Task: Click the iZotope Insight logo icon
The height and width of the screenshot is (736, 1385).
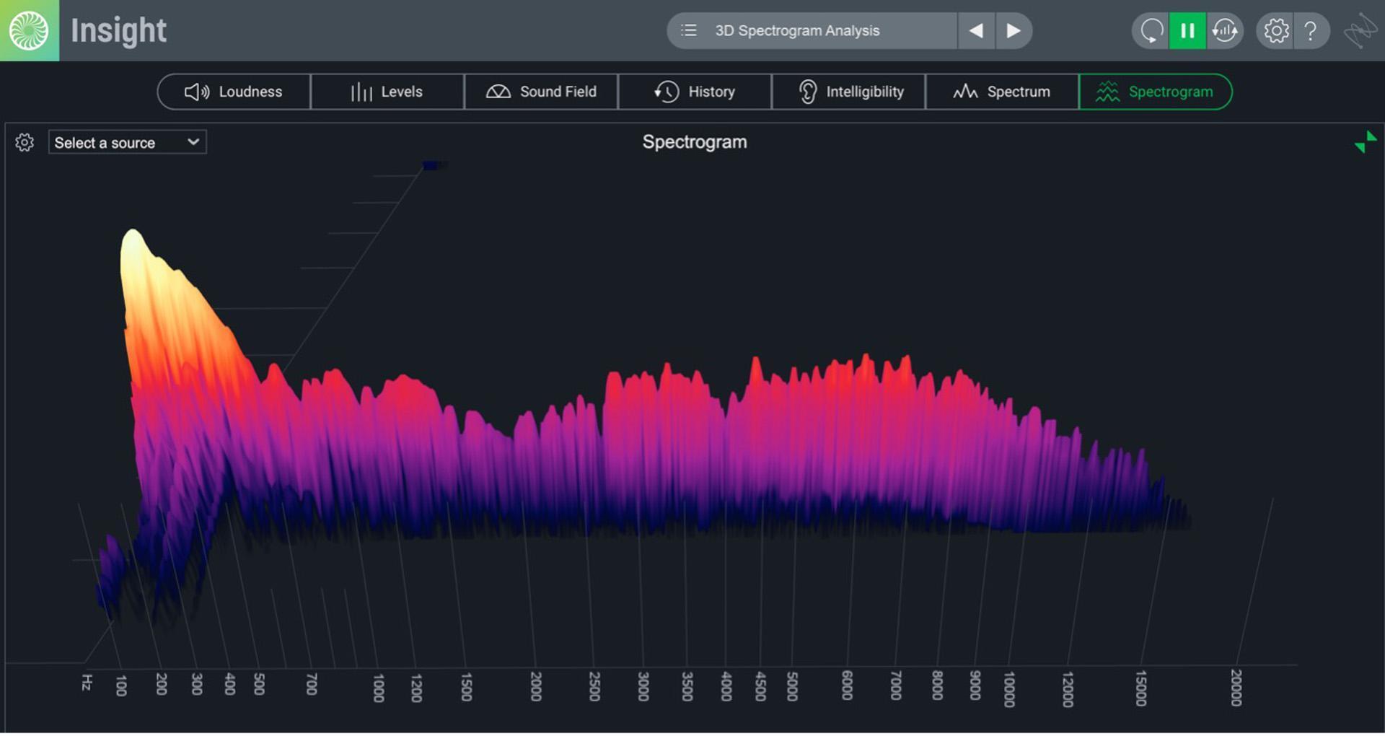Action: (x=29, y=30)
